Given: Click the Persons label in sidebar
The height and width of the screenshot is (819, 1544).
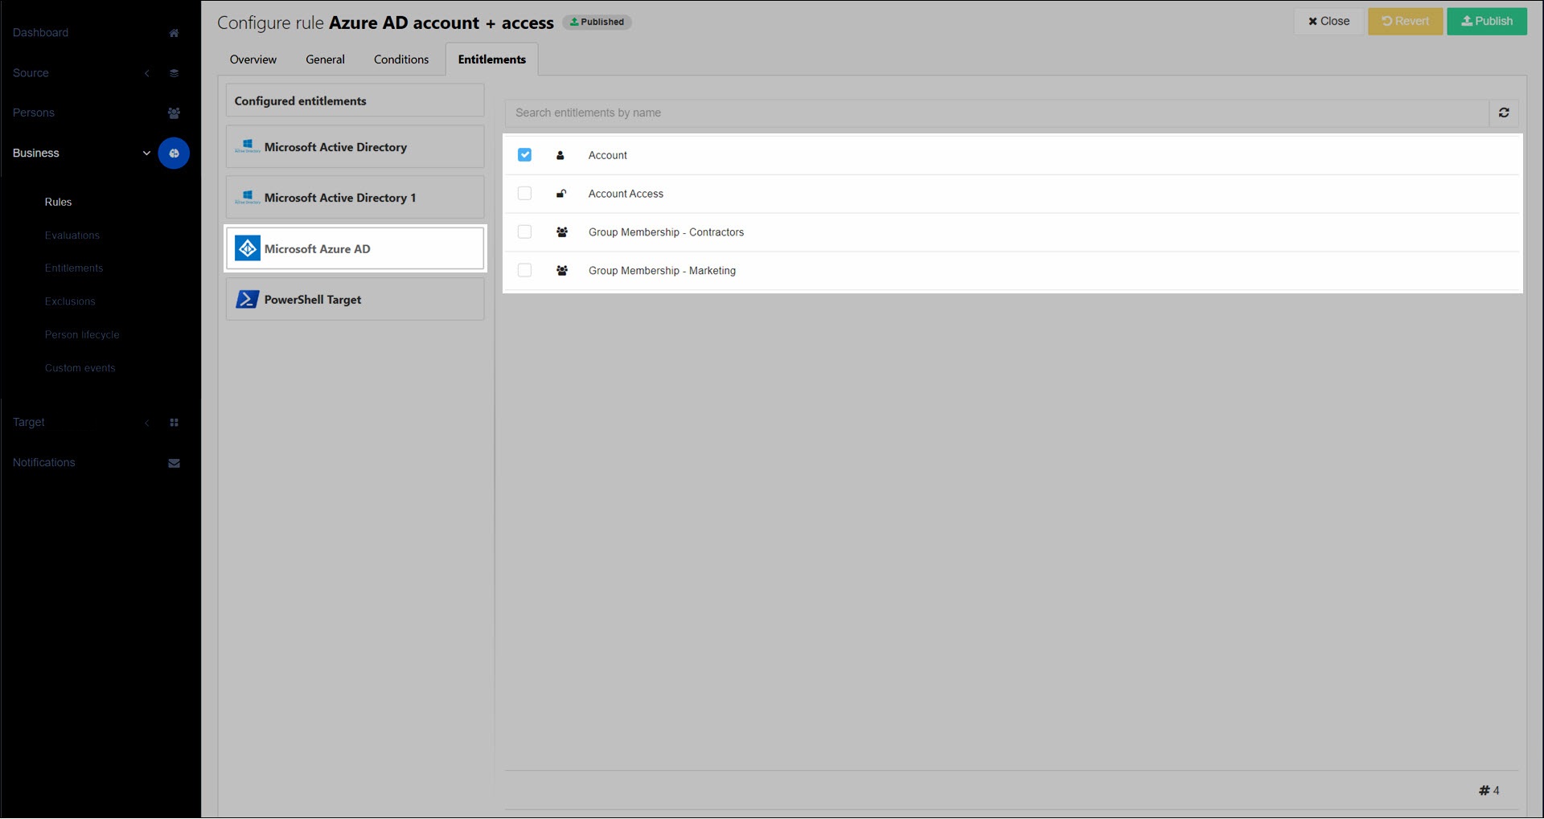Looking at the screenshot, I should coord(34,113).
